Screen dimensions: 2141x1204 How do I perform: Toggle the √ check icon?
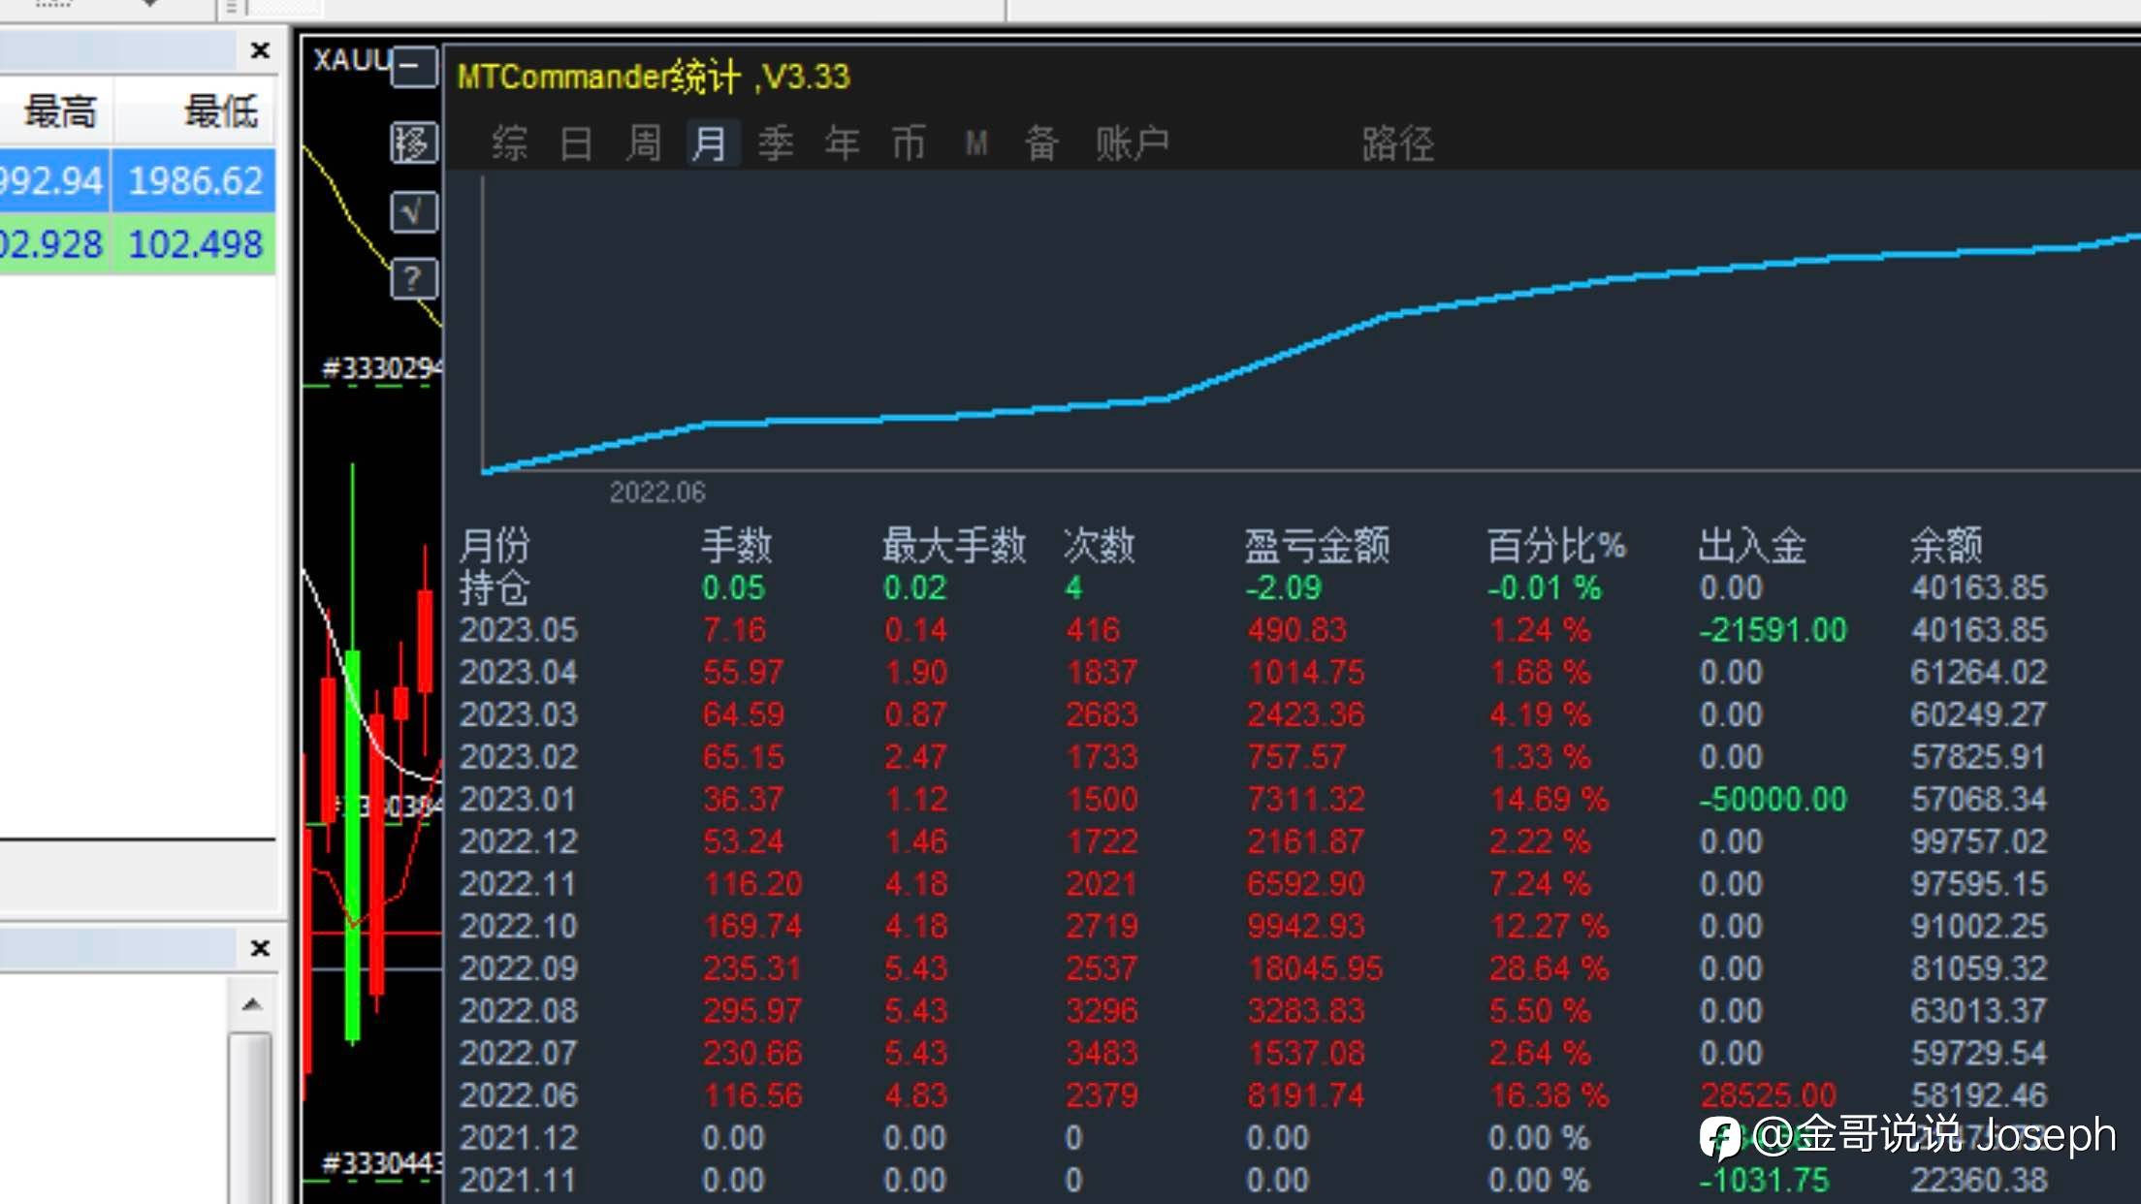(414, 211)
